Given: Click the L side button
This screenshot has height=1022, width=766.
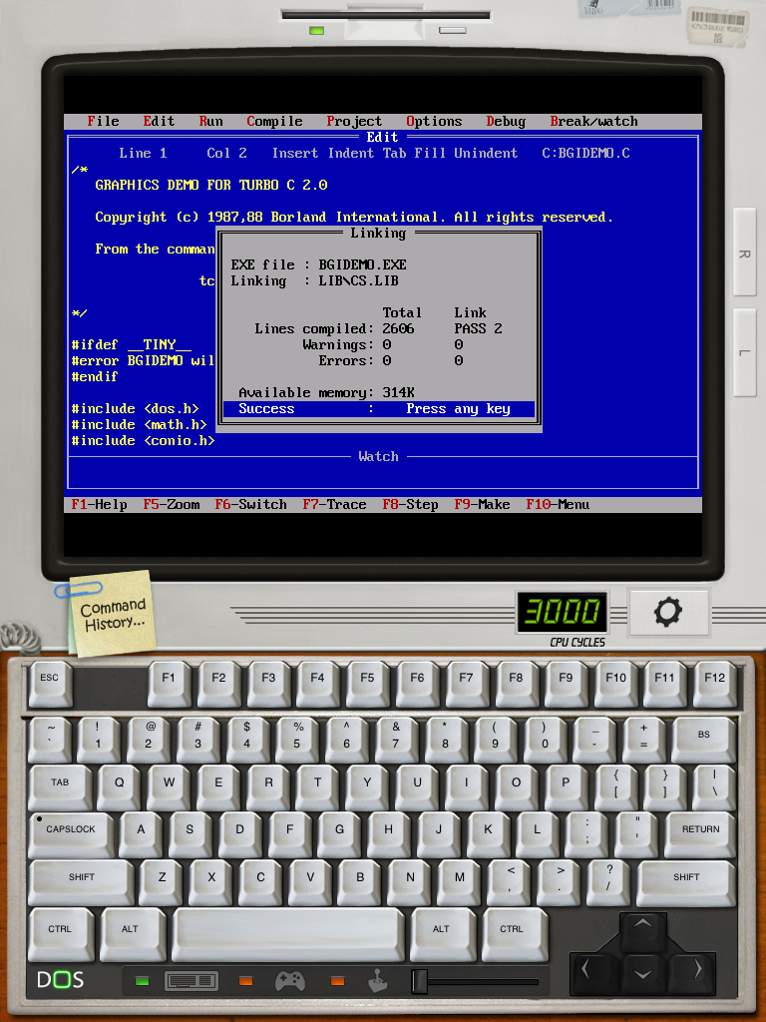Looking at the screenshot, I should pos(744,352).
